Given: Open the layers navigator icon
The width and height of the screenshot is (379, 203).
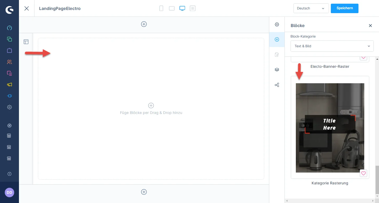Looking at the screenshot, I should coord(277,70).
